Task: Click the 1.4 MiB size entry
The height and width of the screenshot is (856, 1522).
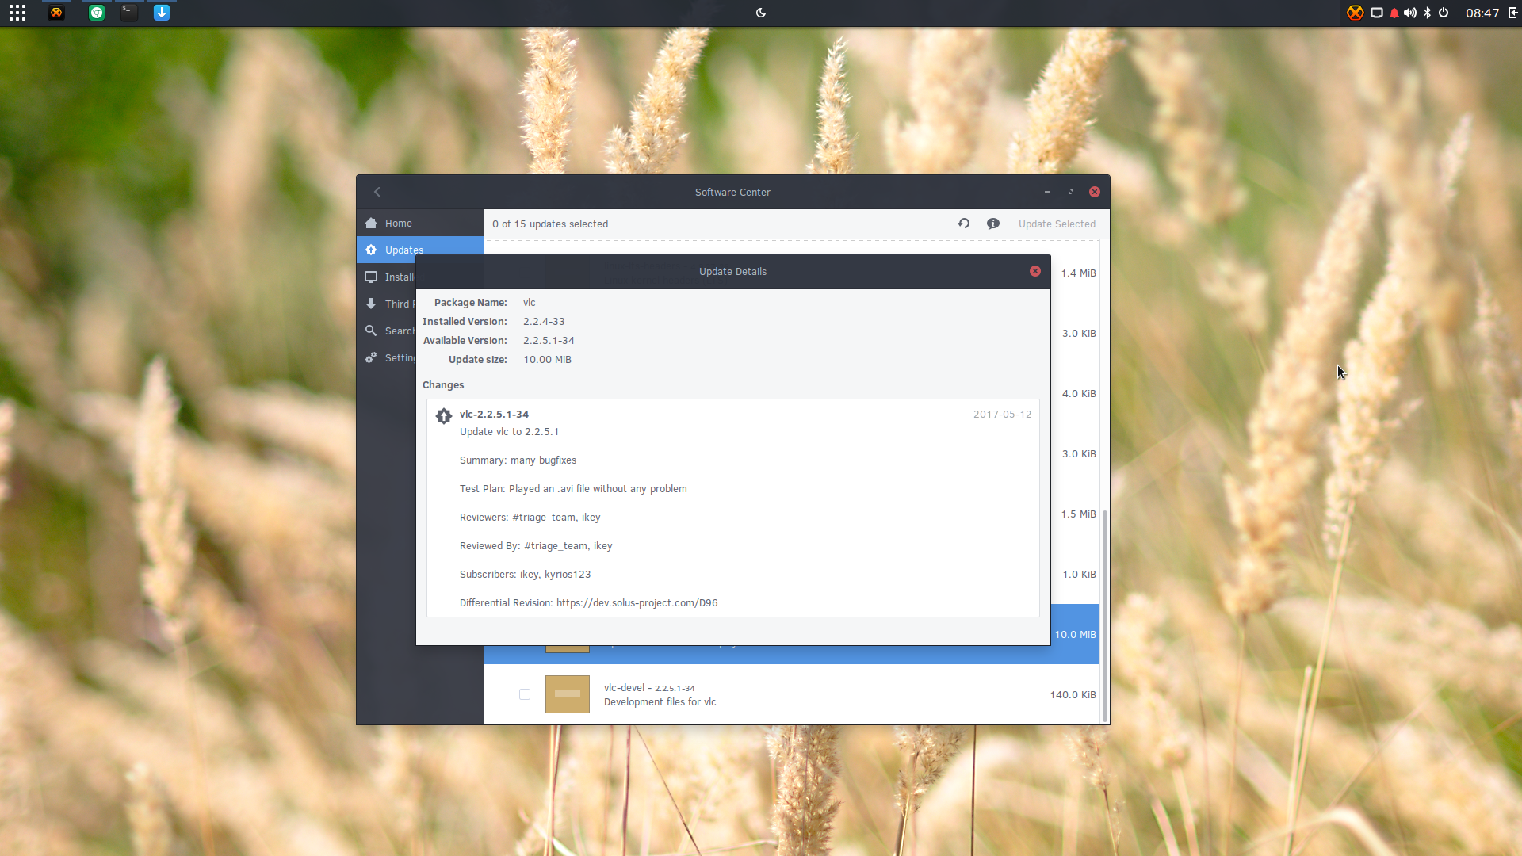Action: click(x=1079, y=273)
